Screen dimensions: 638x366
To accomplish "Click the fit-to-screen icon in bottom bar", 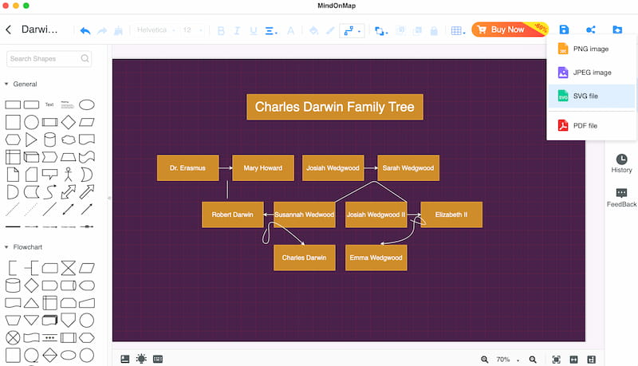I will click(556, 360).
